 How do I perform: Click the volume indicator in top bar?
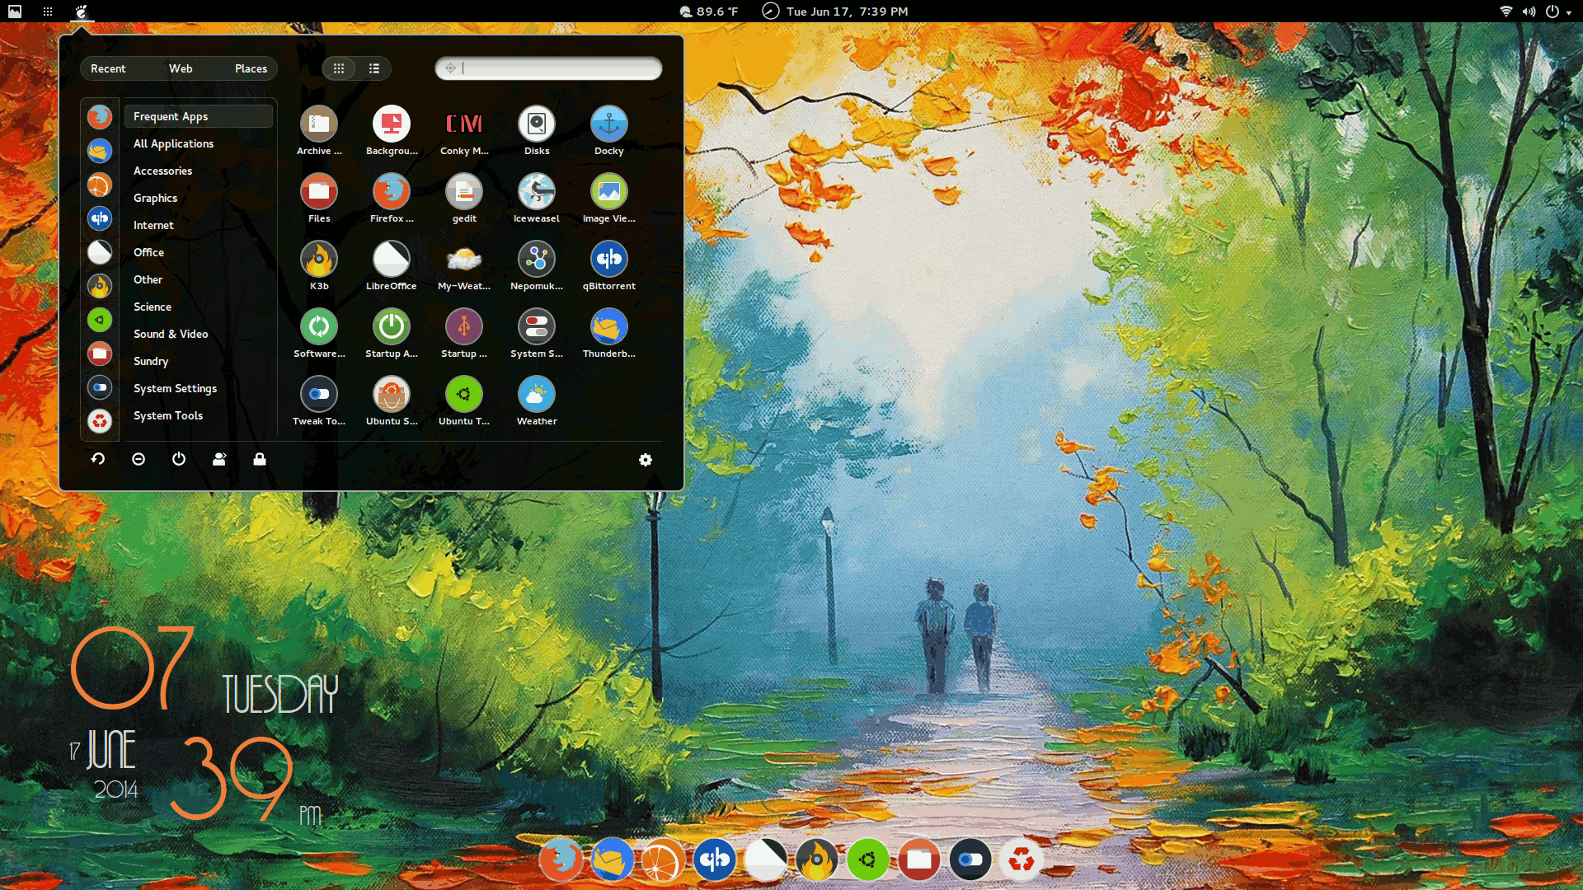pyautogui.click(x=1529, y=12)
